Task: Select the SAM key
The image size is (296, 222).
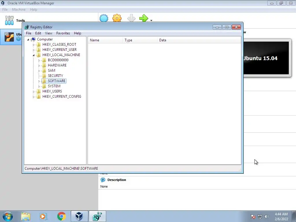Action: pos(51,71)
